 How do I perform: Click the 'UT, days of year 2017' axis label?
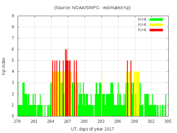pos(92,129)
